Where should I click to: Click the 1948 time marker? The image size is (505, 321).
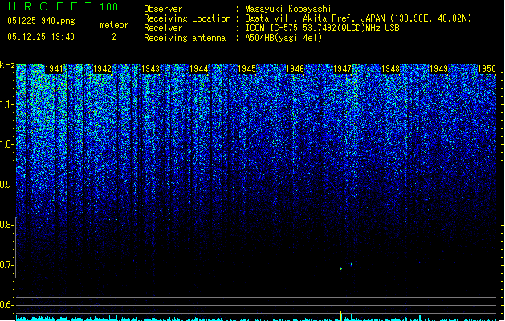click(x=390, y=69)
